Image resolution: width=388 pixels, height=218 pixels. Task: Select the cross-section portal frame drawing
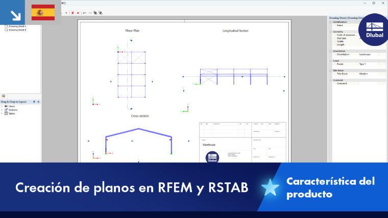(x=138, y=141)
